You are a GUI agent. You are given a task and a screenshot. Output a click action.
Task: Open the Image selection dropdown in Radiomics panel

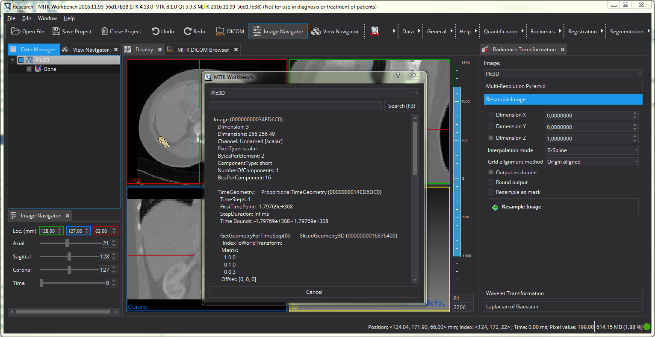tap(563, 74)
